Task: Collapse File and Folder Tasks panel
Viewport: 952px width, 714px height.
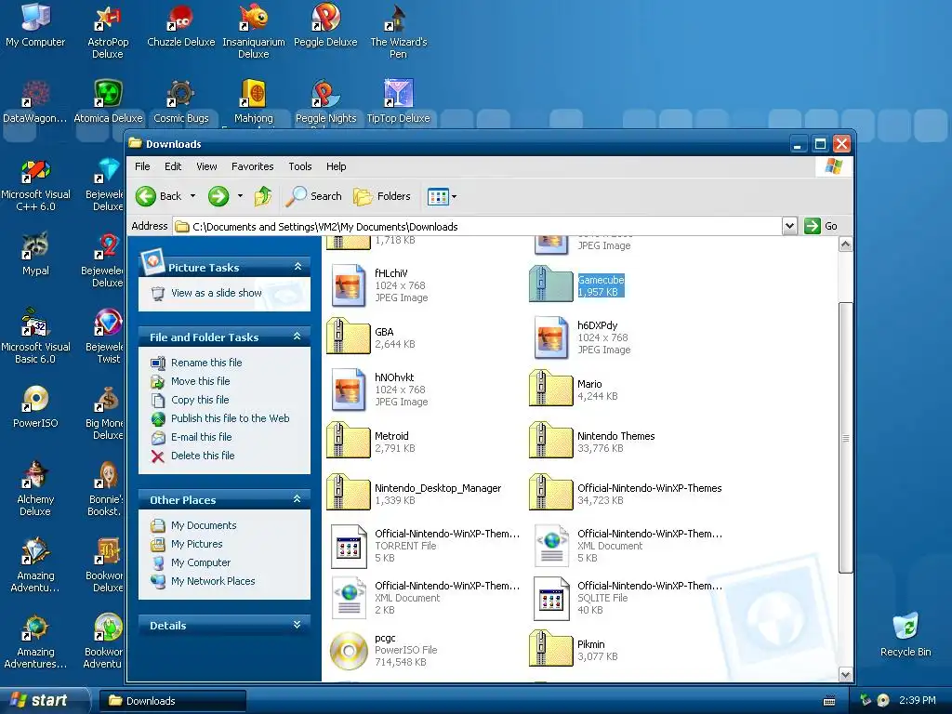Action: (297, 337)
